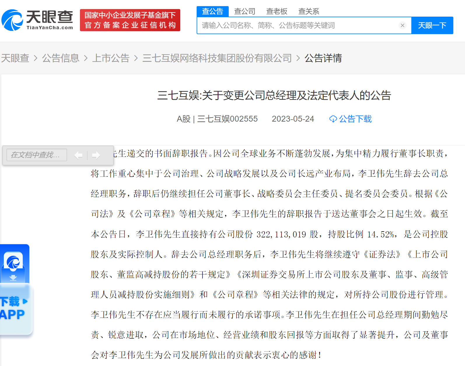Open 公告信息 breadcrumb link

coord(61,58)
